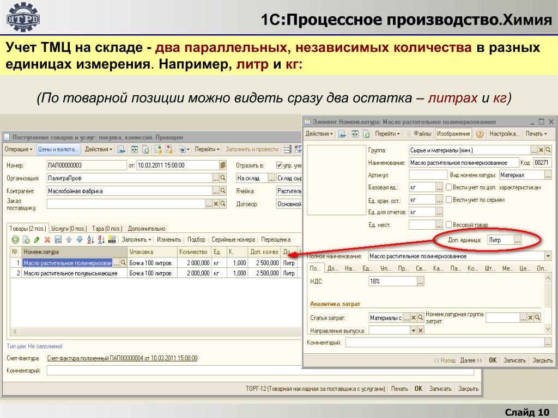Click magnifier icon beside Статья затрат field

click(x=420, y=318)
